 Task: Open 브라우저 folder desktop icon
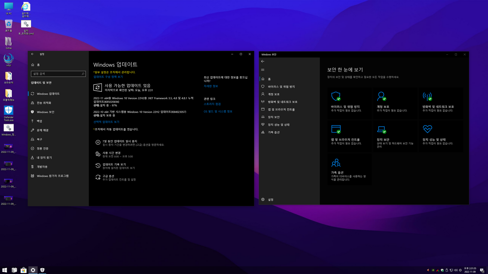pos(9,78)
